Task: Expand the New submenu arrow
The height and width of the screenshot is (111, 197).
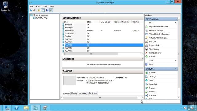Action: click(x=176, y=23)
